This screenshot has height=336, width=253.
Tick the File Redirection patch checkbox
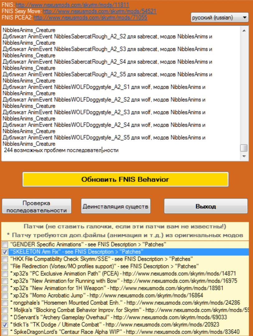[5, 266]
